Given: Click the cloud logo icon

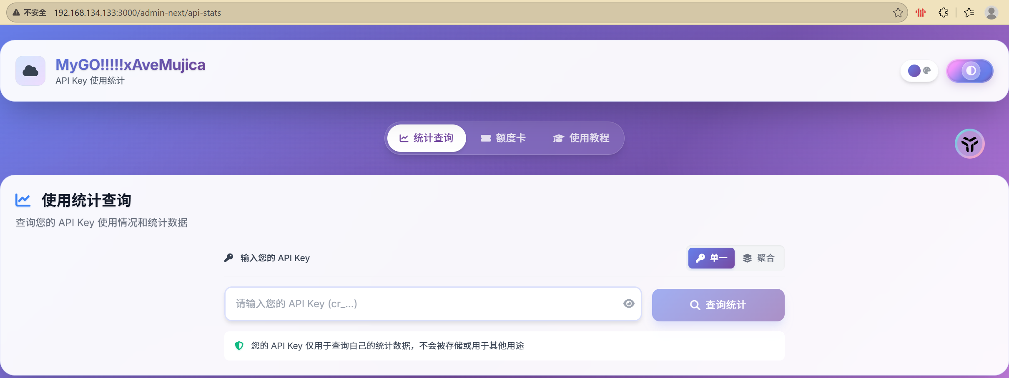Looking at the screenshot, I should tap(30, 71).
